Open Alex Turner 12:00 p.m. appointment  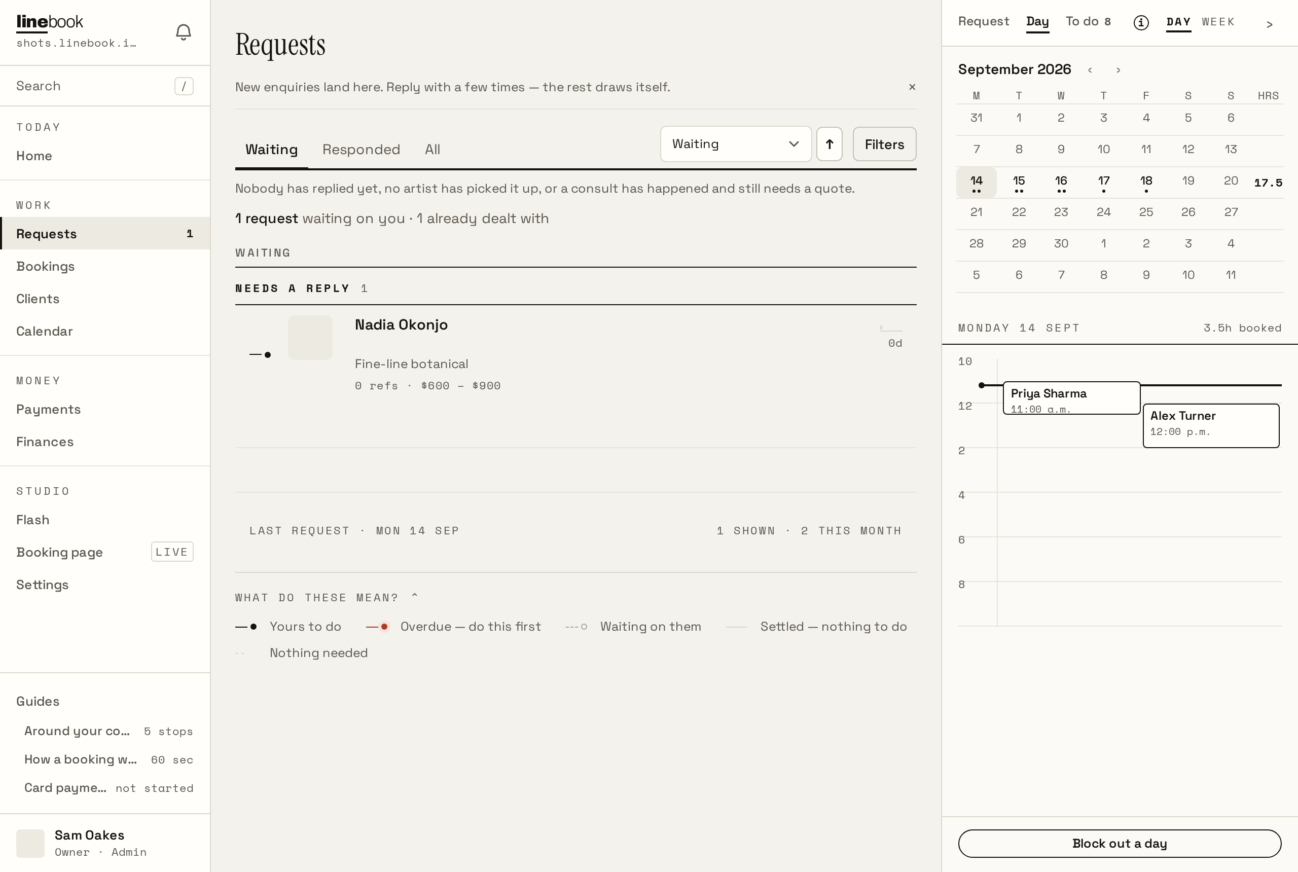[1211, 426]
